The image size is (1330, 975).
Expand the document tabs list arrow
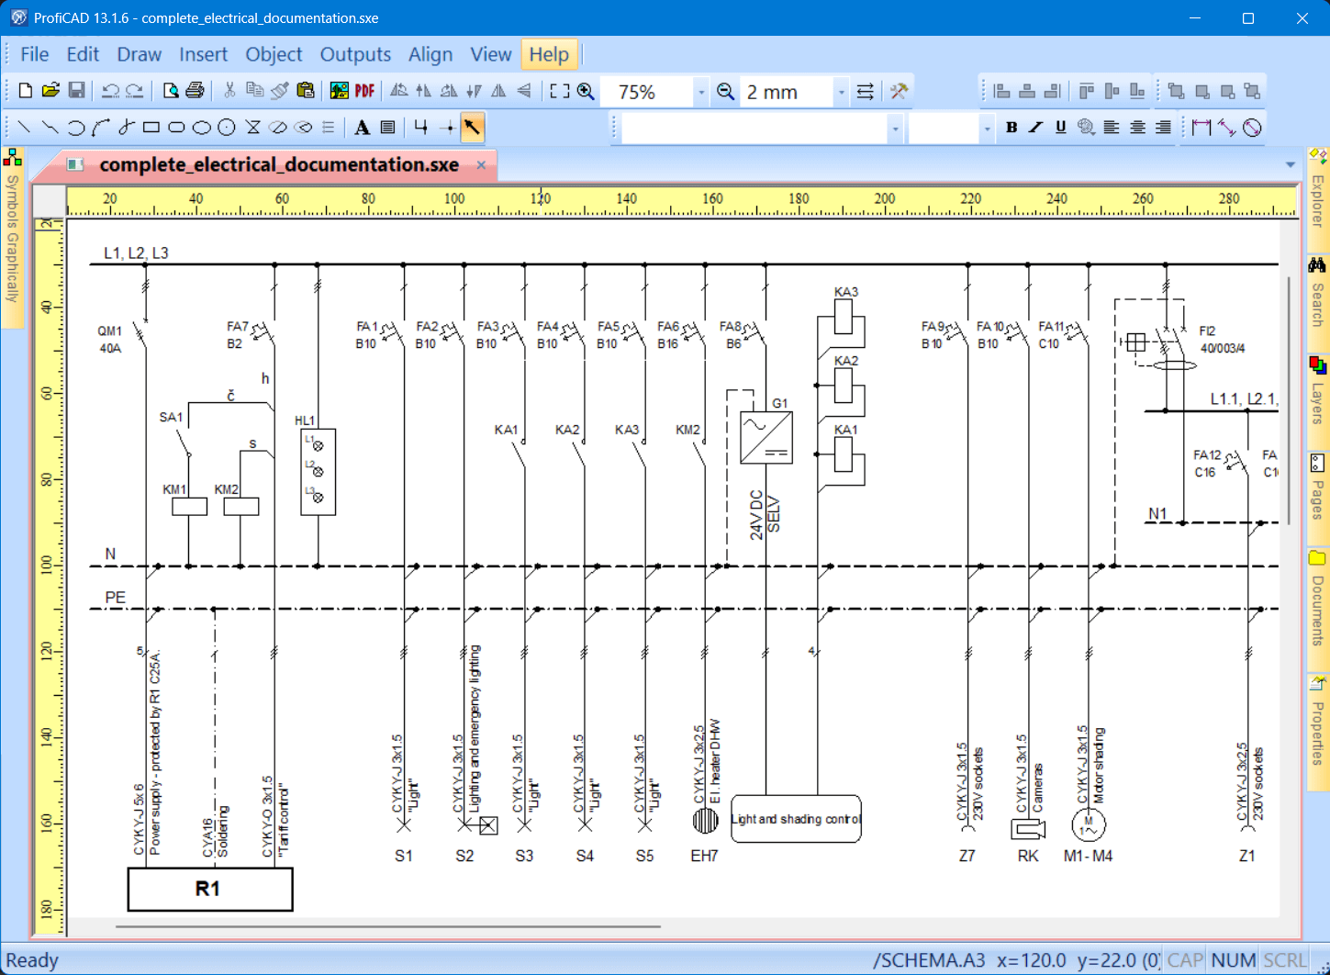pos(1290,165)
